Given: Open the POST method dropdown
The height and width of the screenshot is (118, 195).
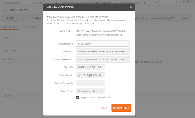Looking at the screenshot, I should (12, 18).
